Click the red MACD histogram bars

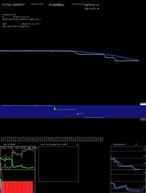[17, 187]
